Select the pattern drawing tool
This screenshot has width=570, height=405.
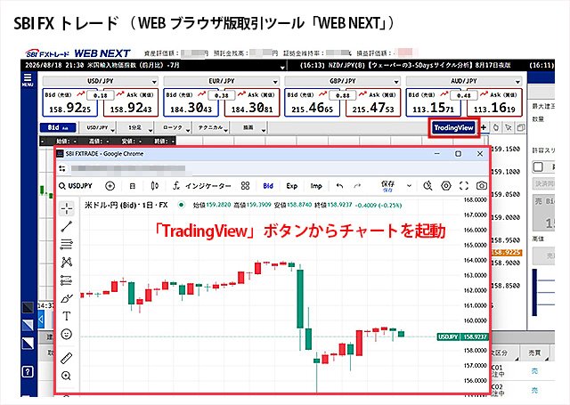(67, 263)
